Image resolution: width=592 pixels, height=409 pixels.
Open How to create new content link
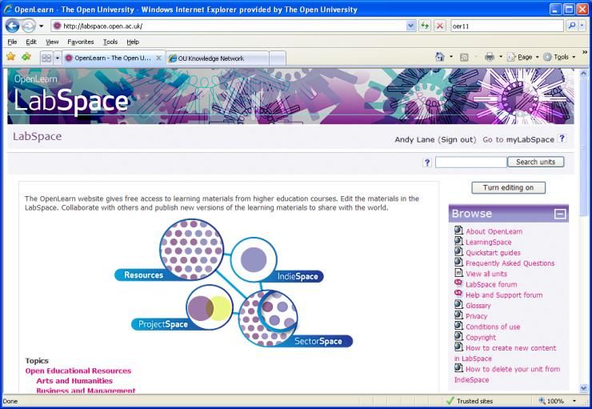pos(505,353)
